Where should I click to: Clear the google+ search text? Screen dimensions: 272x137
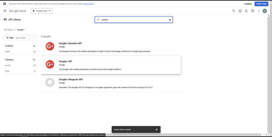coord(170,20)
